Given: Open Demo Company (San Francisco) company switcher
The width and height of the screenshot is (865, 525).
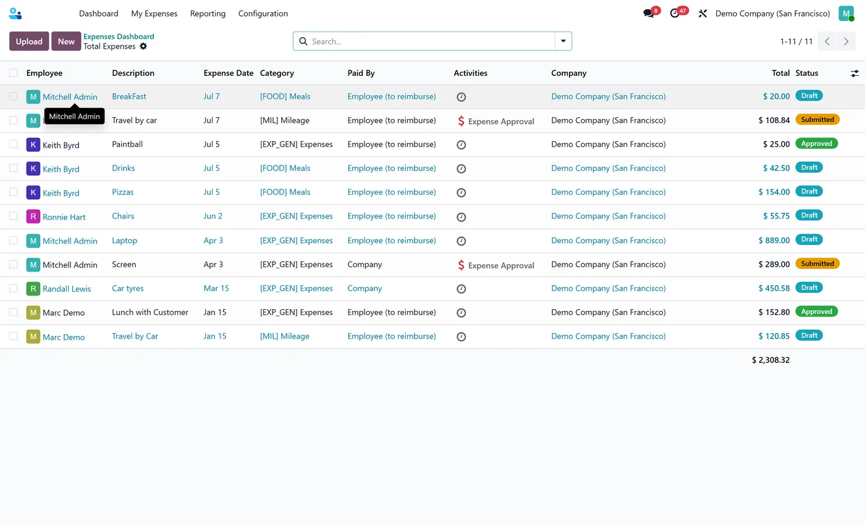Looking at the screenshot, I should [x=772, y=14].
